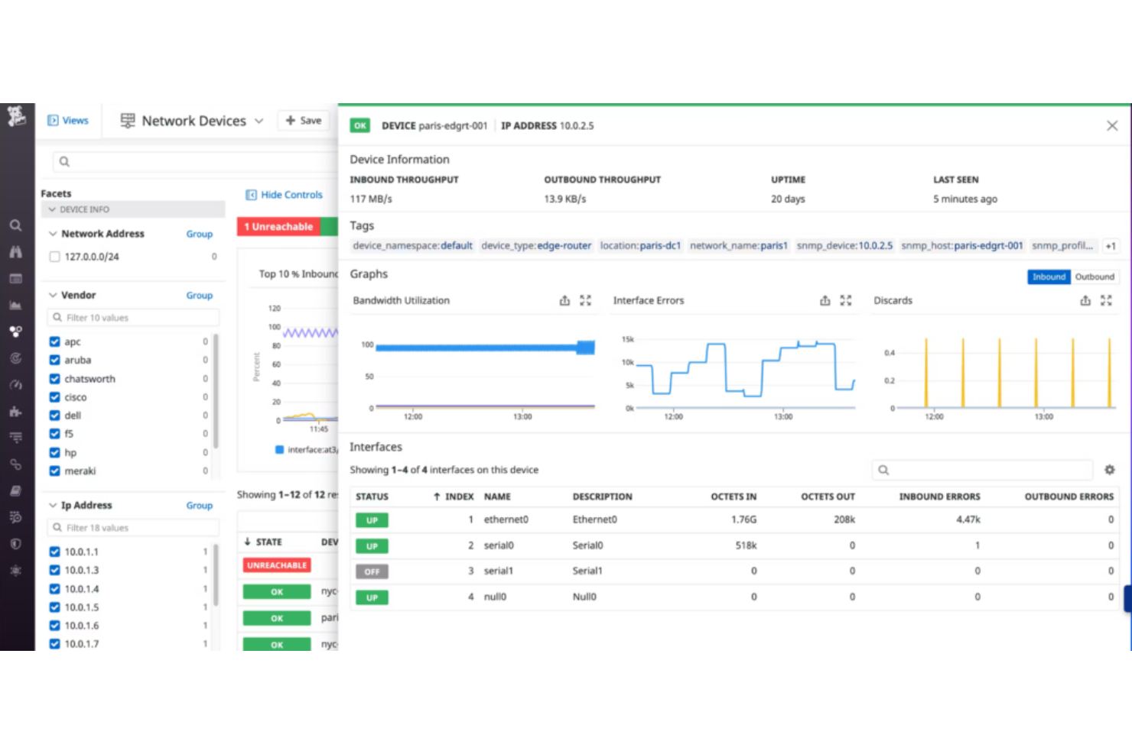
Task: Collapse the Vendor facet
Action: click(53, 295)
